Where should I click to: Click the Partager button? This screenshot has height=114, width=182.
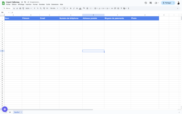[x=167, y=3]
